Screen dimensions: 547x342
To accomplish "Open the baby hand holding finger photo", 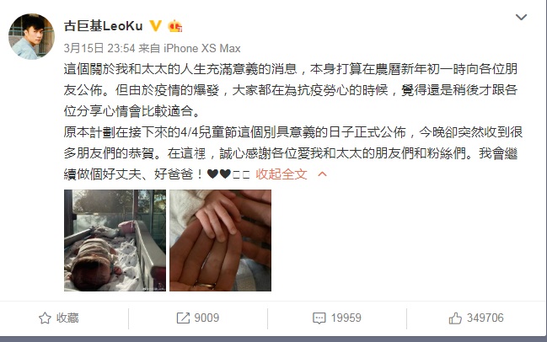I will coord(221,241).
